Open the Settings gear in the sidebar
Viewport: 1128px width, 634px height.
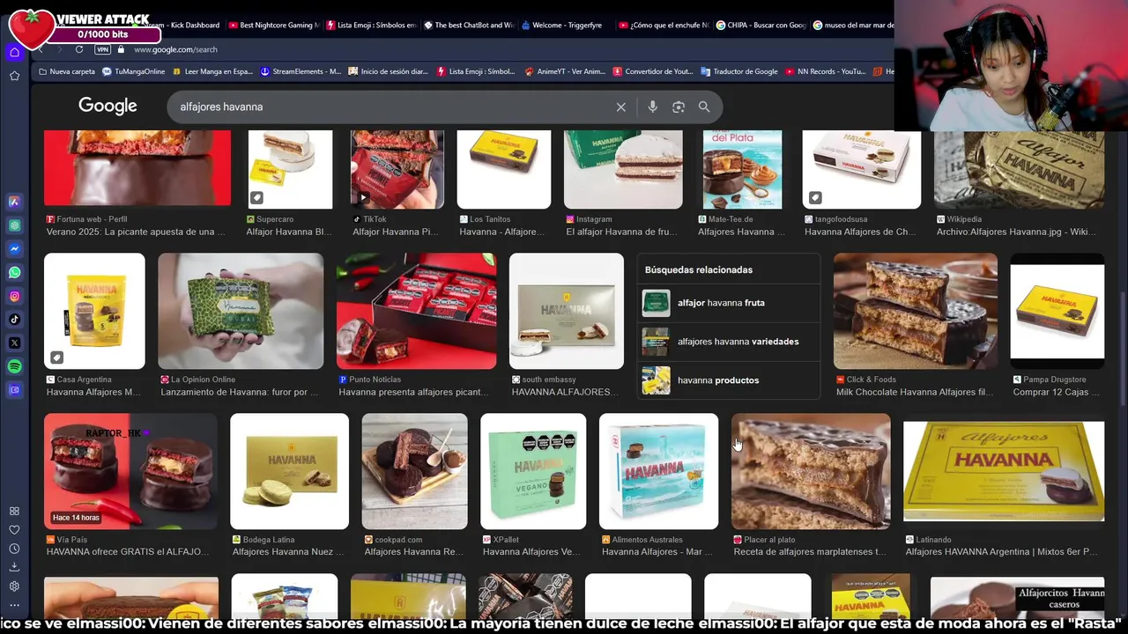[x=14, y=586]
